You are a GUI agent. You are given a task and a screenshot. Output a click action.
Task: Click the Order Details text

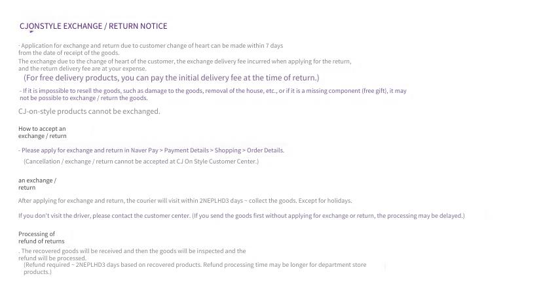coord(265,150)
